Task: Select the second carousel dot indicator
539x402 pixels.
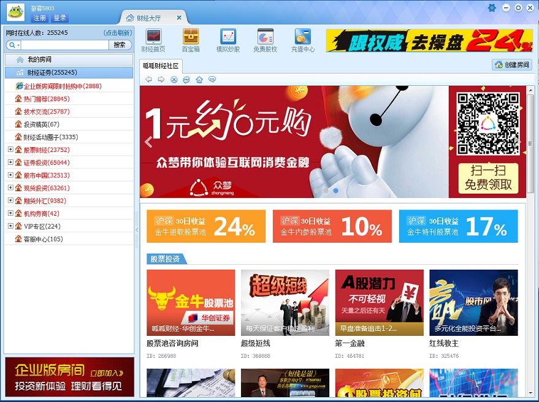Action: pos(326,191)
